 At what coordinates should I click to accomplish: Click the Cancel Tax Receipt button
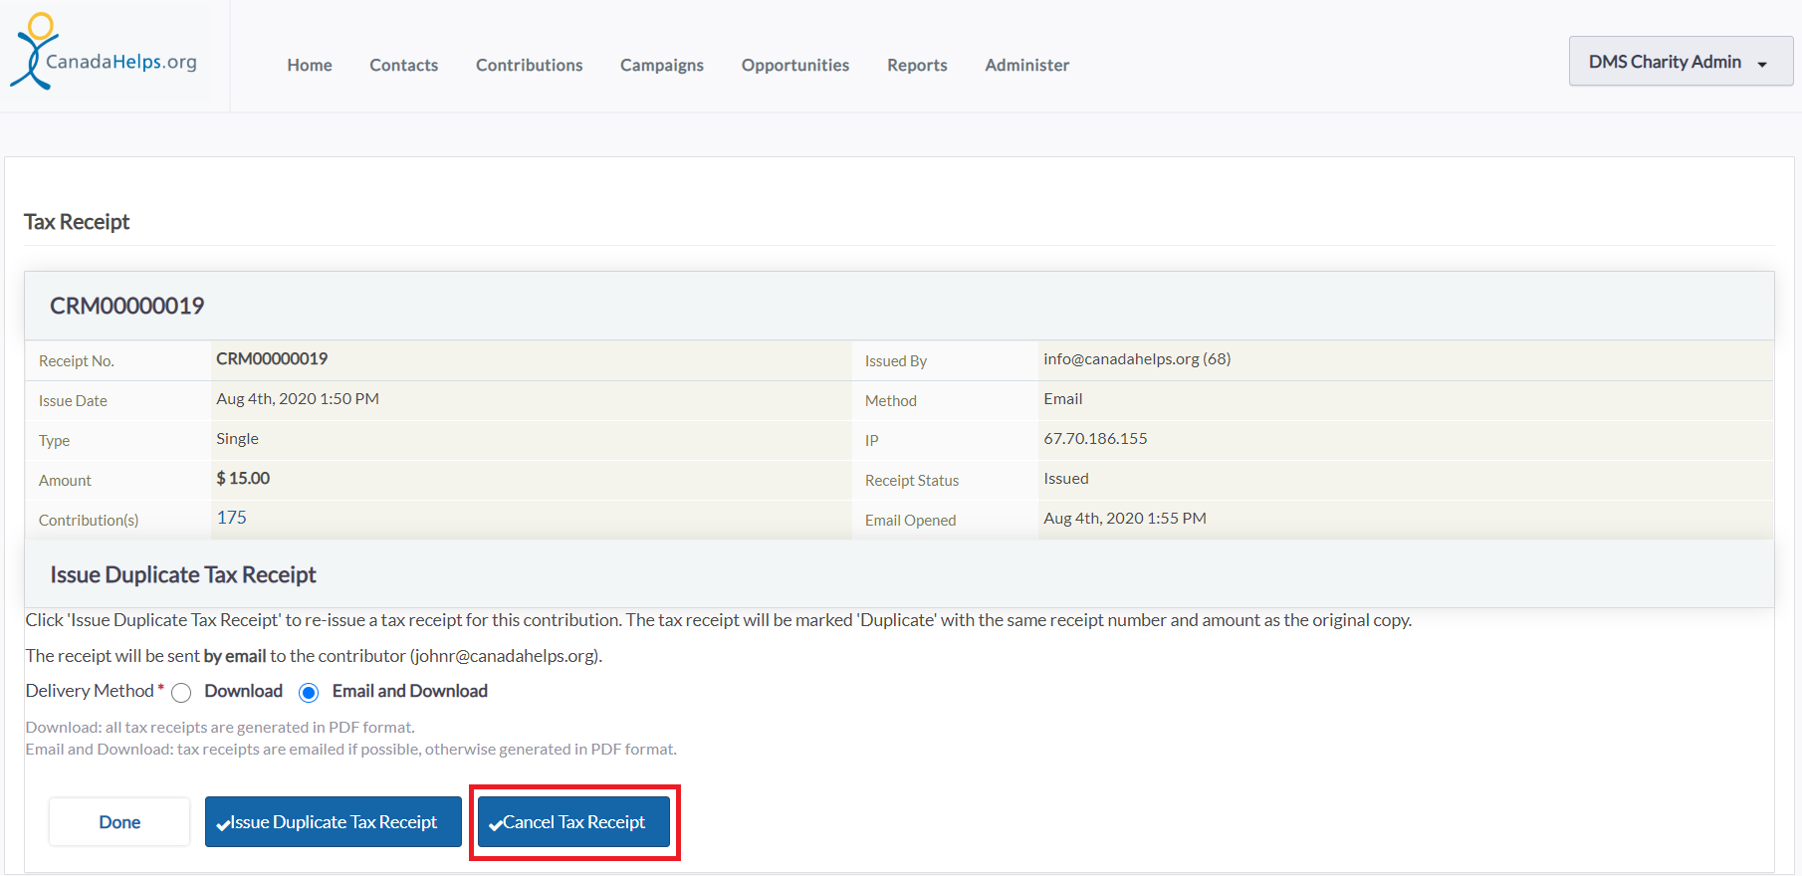(573, 822)
